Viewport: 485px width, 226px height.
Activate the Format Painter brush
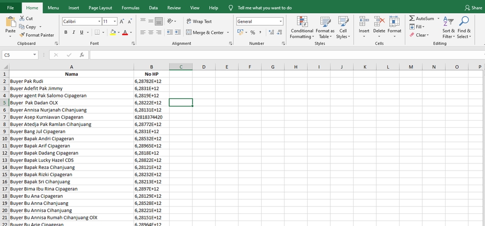pyautogui.click(x=22, y=35)
